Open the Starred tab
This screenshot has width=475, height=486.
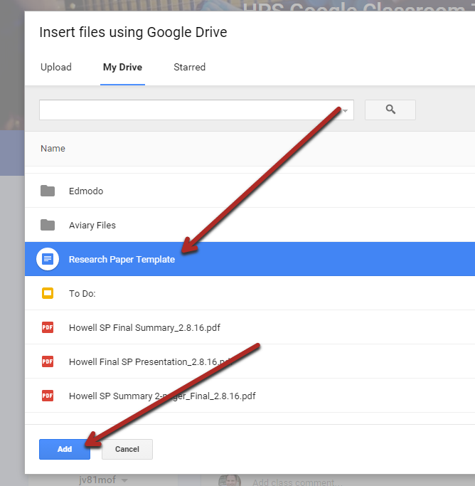[190, 67]
